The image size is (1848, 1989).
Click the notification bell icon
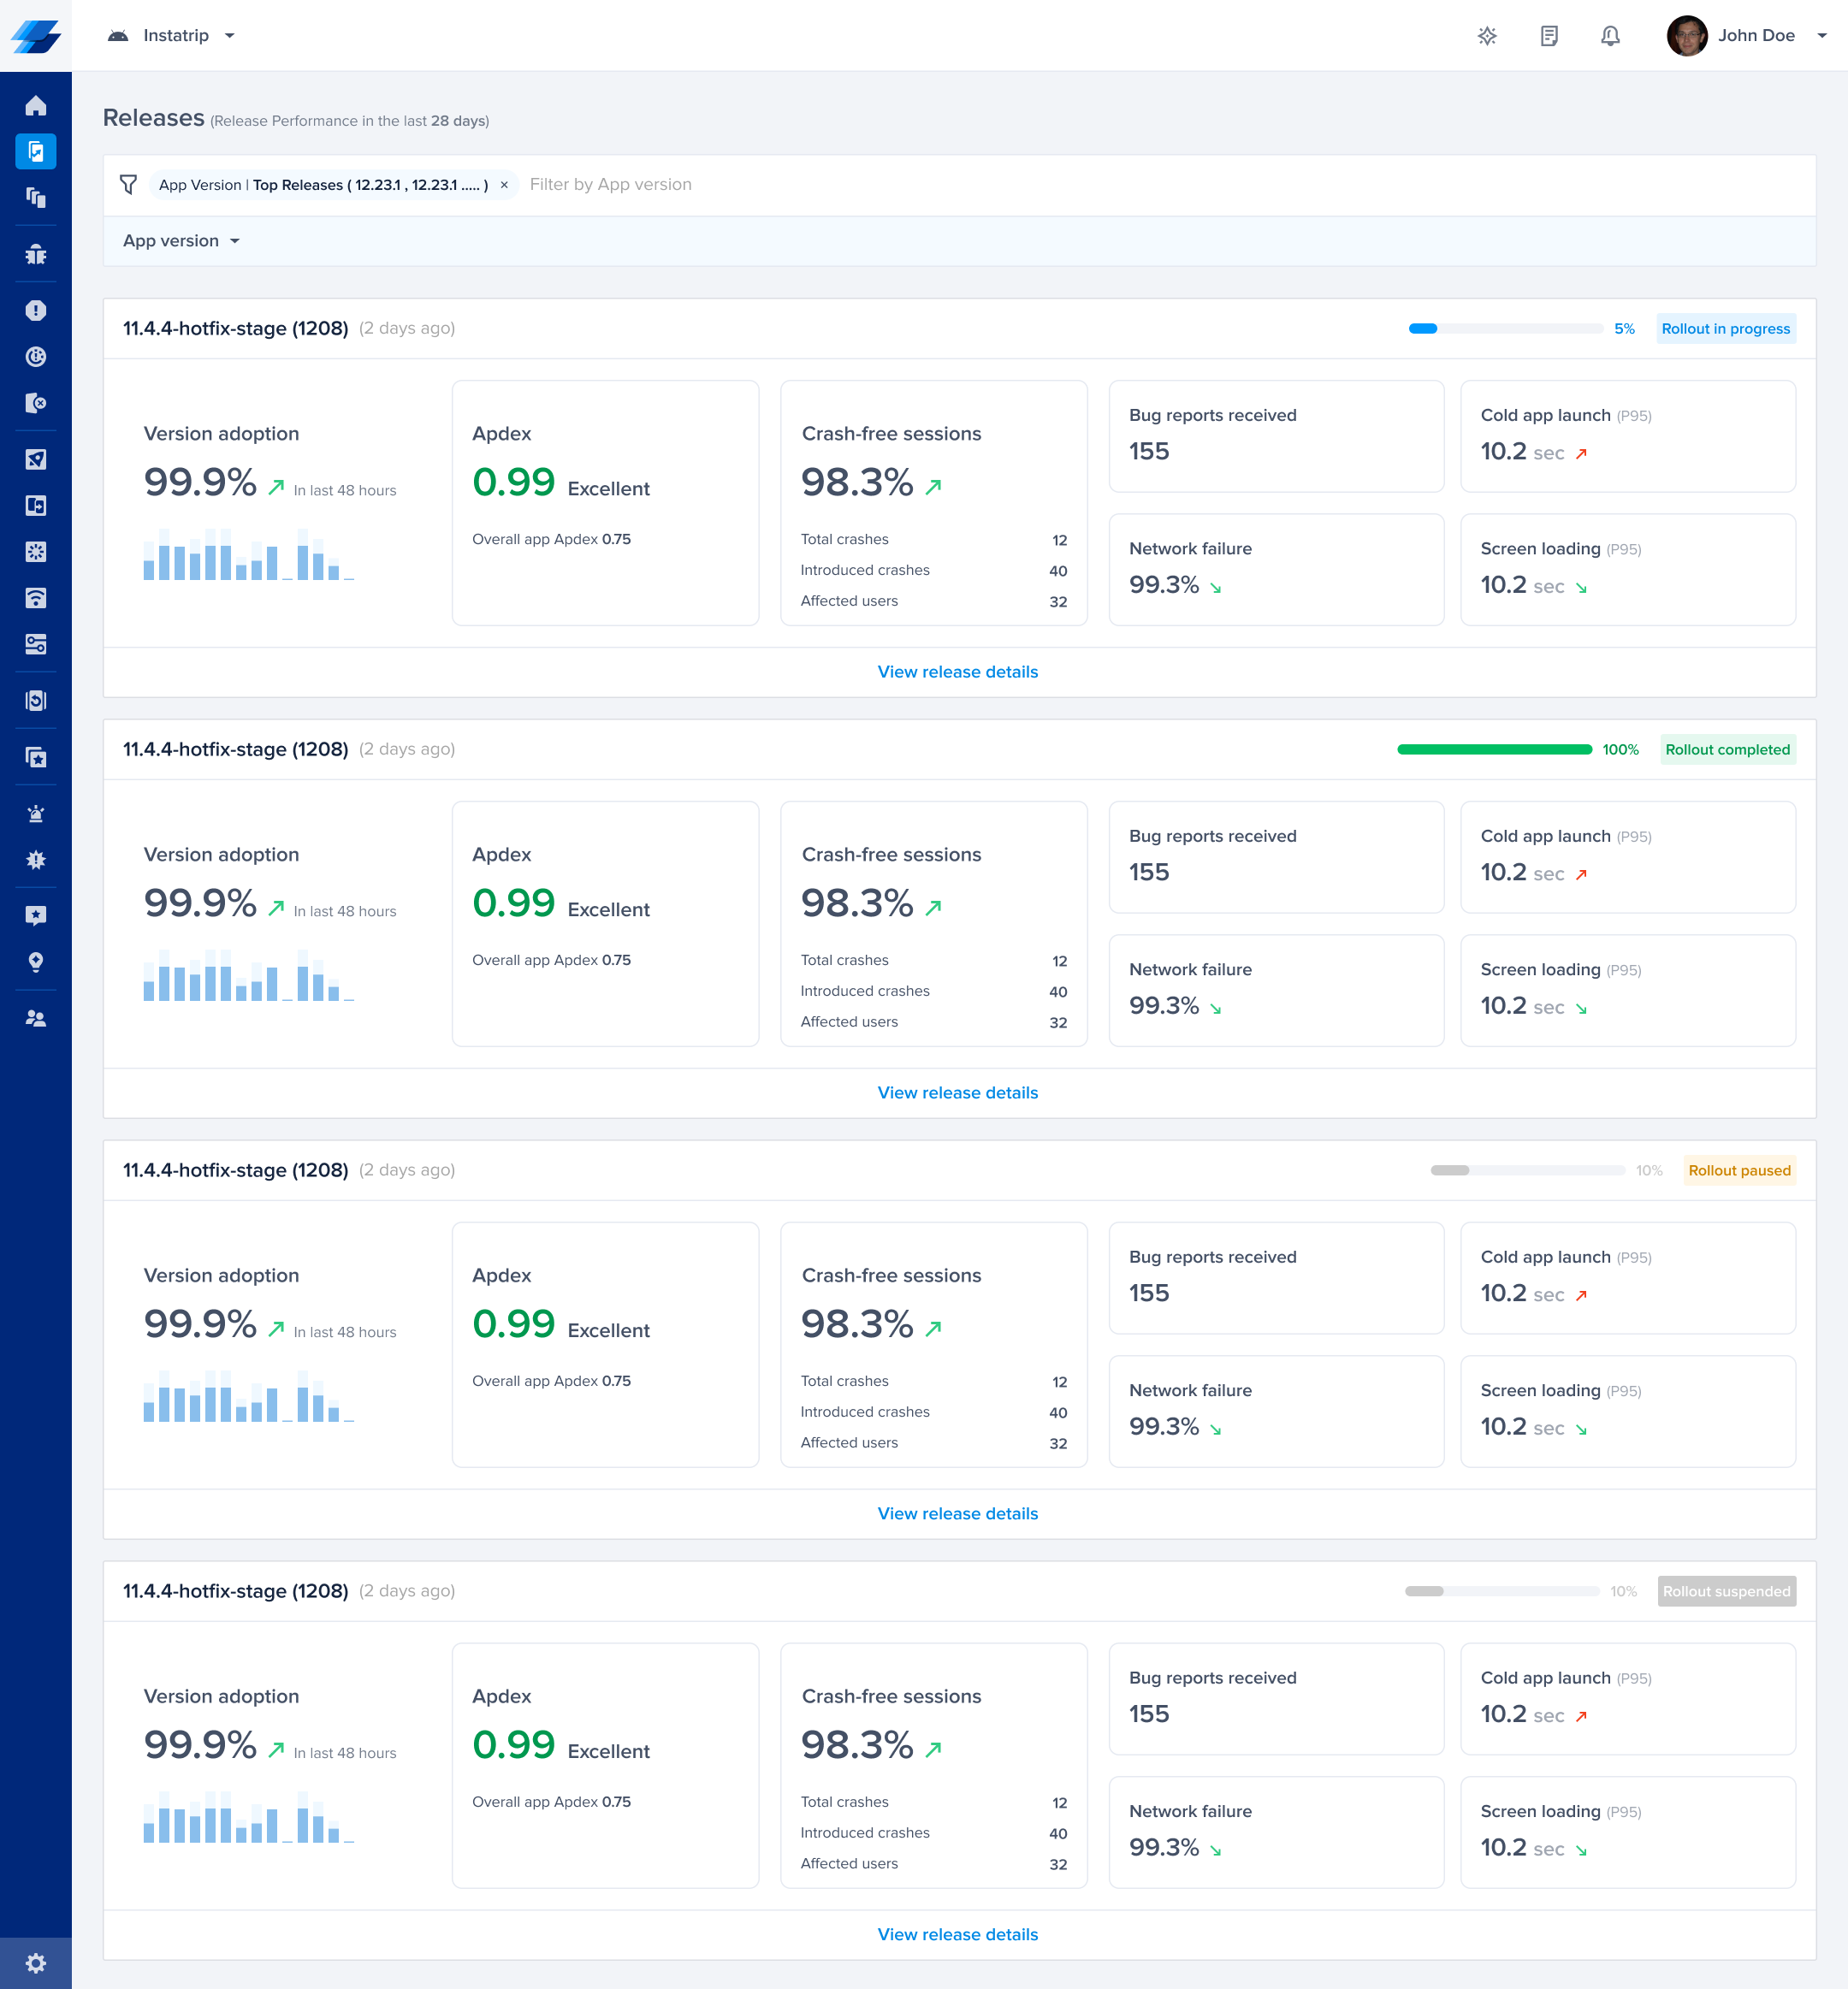point(1609,36)
